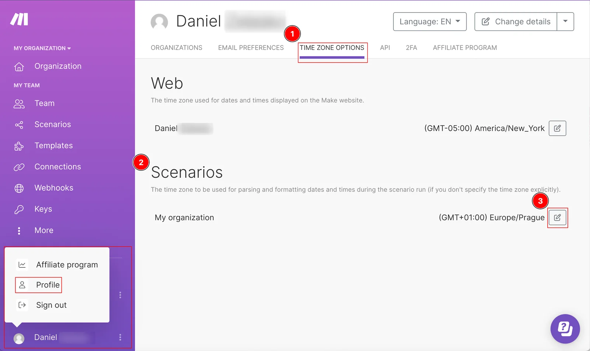590x351 pixels.
Task: Open the Language: EN dropdown
Action: click(x=430, y=22)
